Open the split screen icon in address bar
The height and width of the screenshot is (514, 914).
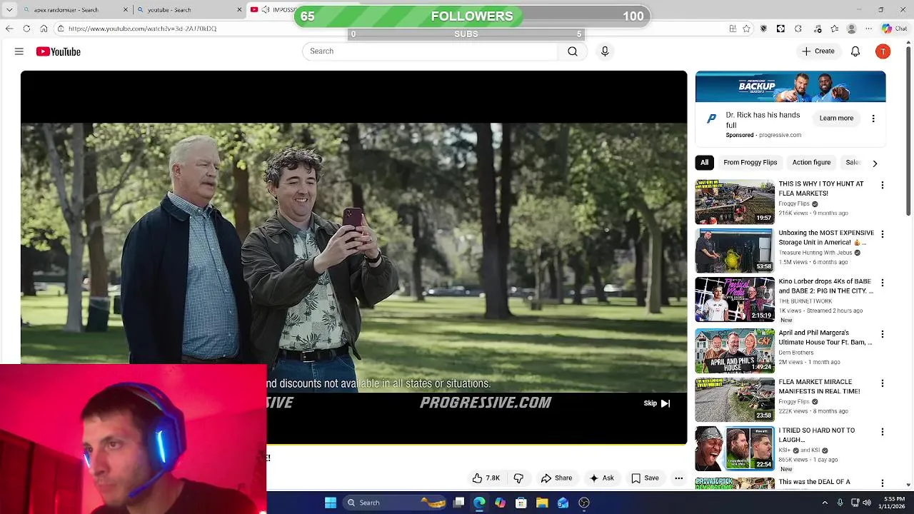click(733, 29)
